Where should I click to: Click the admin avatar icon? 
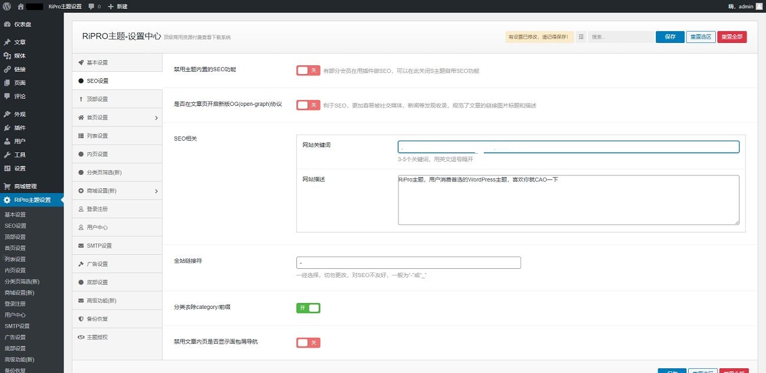pos(759,6)
